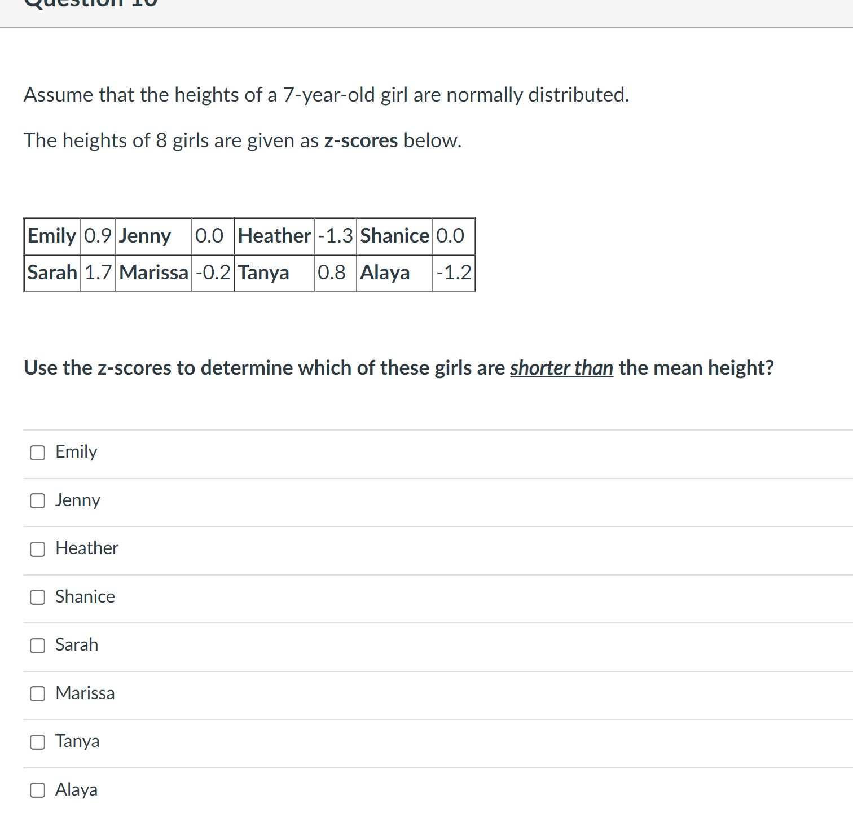Click the z-score value -1.3 for Heather
The image size is (853, 839).
334,236
